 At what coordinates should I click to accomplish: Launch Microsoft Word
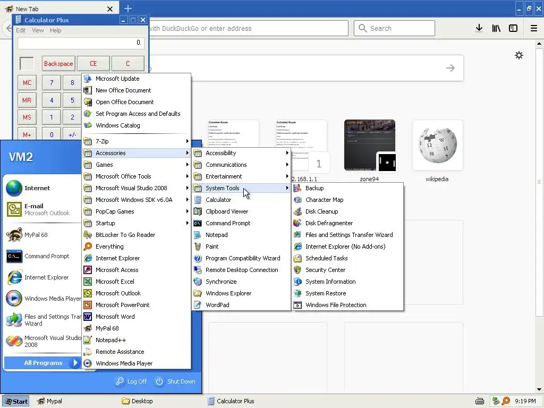click(137, 317)
